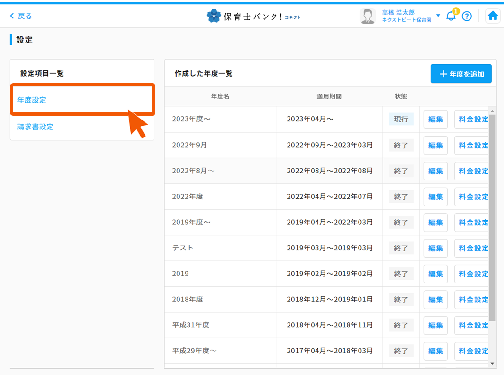The height and width of the screenshot is (378, 504).
Task: Edit the テスト fiscal year entry
Action: point(435,248)
